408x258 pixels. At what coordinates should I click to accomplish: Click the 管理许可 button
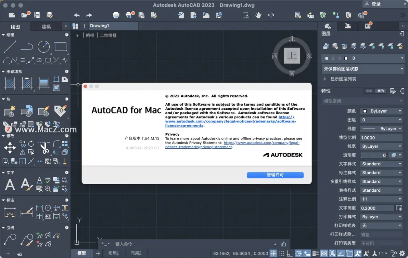point(275,175)
